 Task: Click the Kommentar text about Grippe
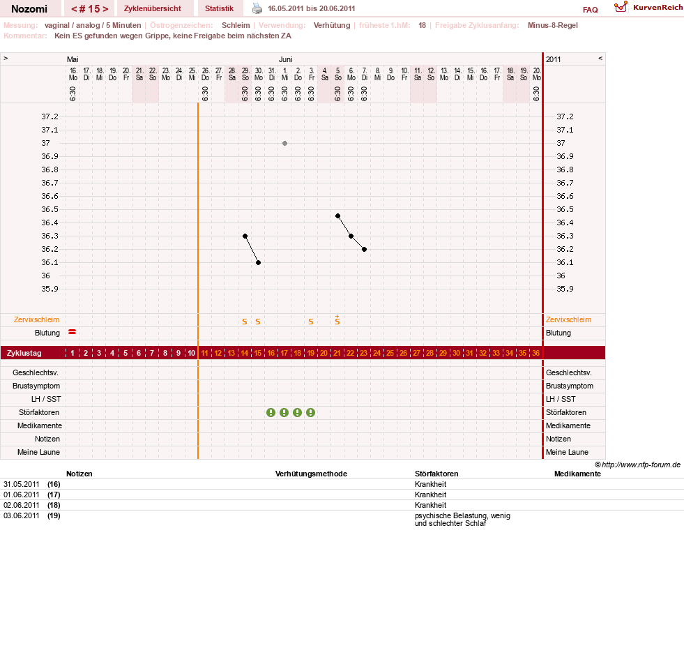173,36
